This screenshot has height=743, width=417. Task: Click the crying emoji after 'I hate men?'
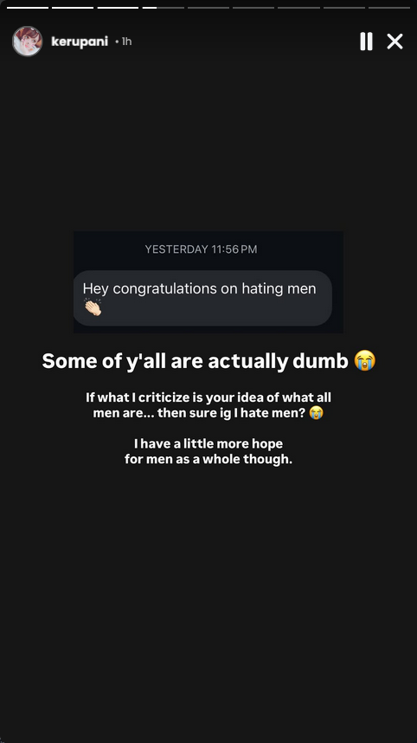coord(316,413)
